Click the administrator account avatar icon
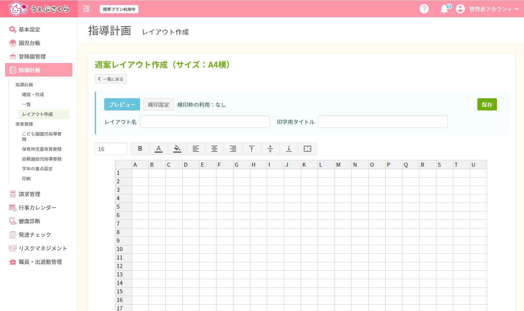The height and width of the screenshot is (311, 524). point(460,9)
